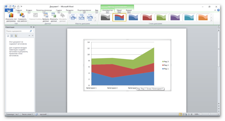Viewport: 225px width, 121px height.
Task: Expand the chart layouts gallery
Action: click(x=95, y=20)
